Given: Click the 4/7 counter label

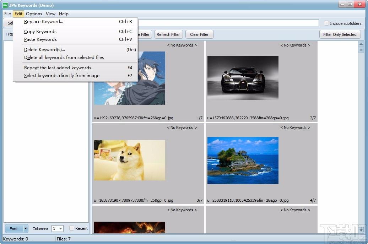Looking at the screenshot, I should (313, 200).
